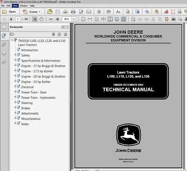Expand Engine - 17.5 hp Kohler bookmark
This screenshot has height=171, width=187.
click(x=15, y=70)
